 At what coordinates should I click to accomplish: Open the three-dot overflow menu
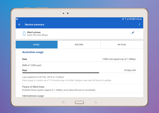click(x=139, y=24)
